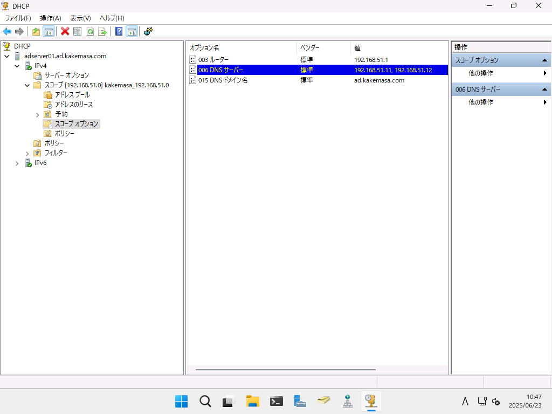Open the 表示(V) menu
This screenshot has height=414, width=552.
pyautogui.click(x=80, y=18)
